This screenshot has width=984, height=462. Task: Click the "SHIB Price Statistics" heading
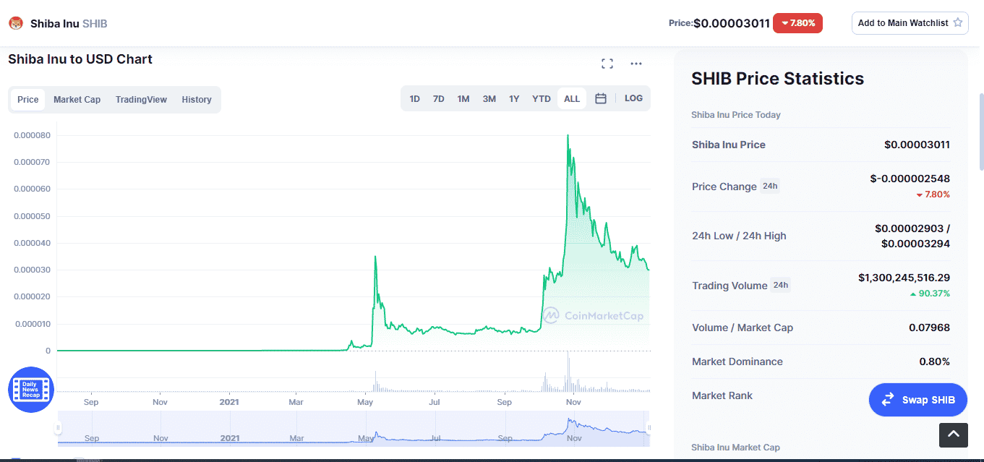tap(778, 79)
